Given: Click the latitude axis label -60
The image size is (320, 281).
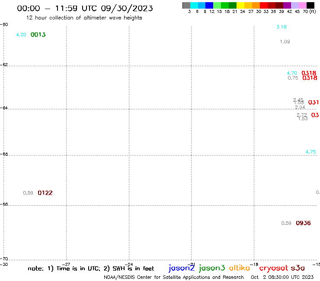Looking at the screenshot, I should coord(4,25).
